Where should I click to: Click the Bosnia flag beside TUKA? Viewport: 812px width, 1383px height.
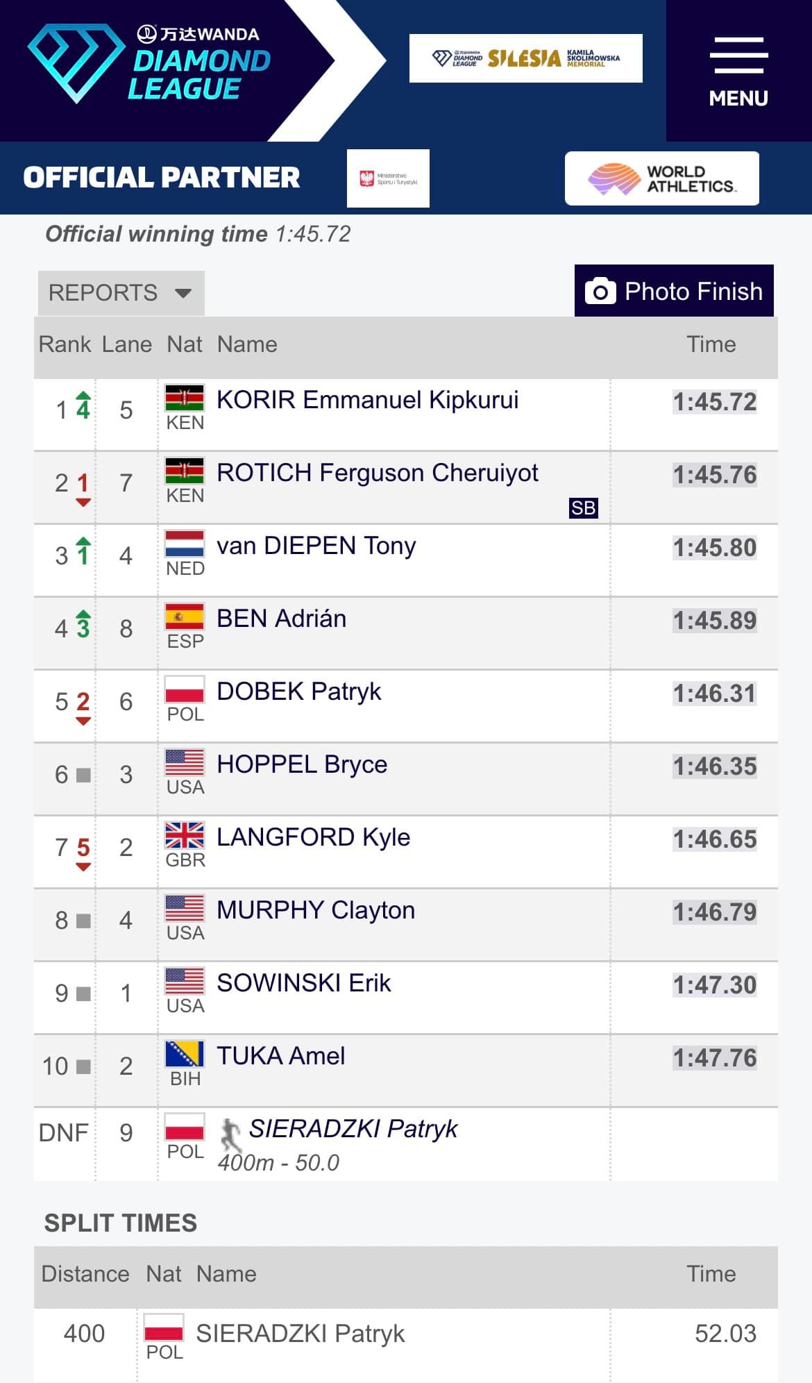click(185, 1054)
